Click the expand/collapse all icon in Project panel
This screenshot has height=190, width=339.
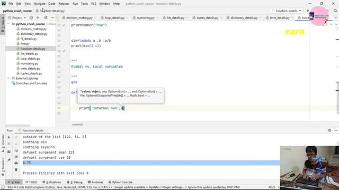point(38,17)
